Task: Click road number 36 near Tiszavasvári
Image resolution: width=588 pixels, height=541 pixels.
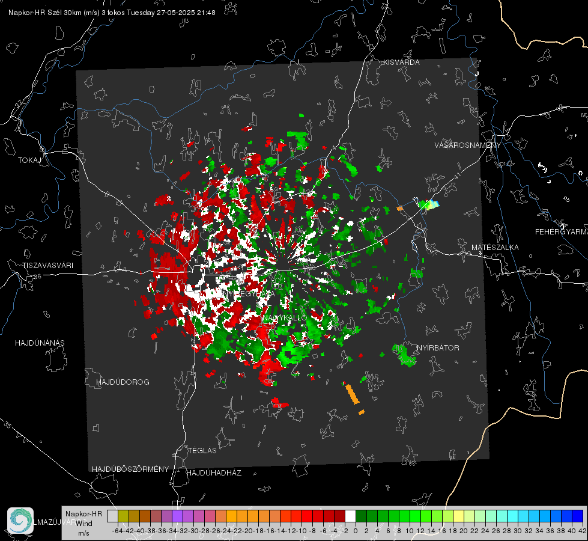Action: [37, 276]
